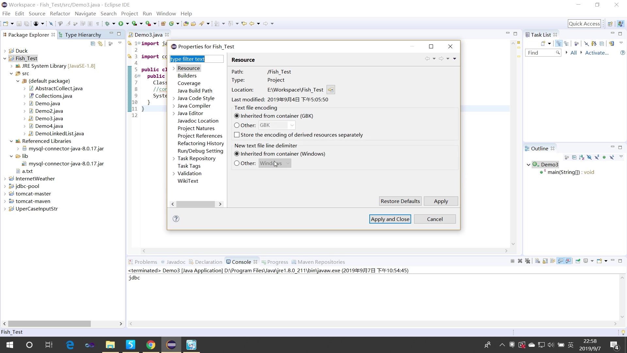The image size is (627, 353).
Task: Enable 'Inherited from container (GBK)' encoding
Action: 238,116
